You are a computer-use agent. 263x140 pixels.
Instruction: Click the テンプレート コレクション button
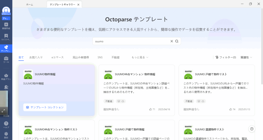pos(45,107)
